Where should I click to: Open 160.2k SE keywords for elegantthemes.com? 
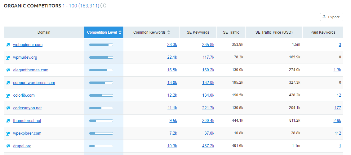pos(208,70)
